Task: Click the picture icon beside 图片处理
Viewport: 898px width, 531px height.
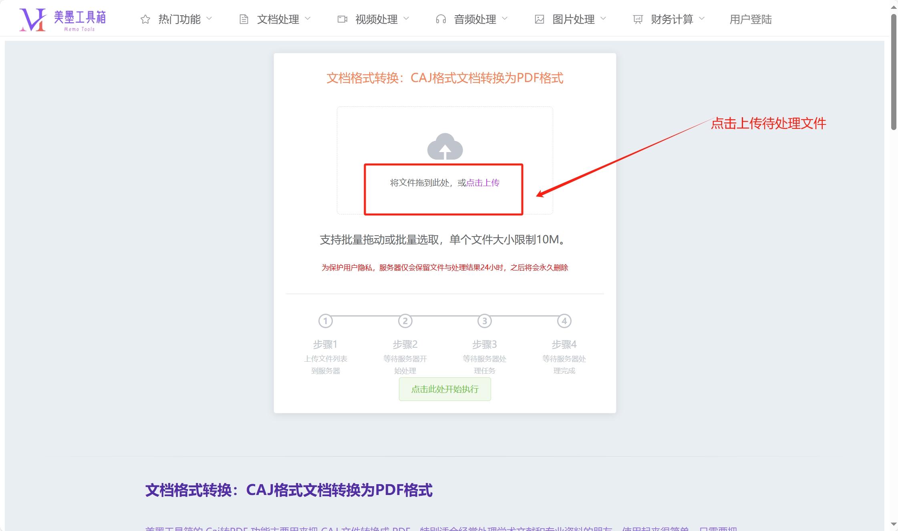Action: [x=539, y=18]
